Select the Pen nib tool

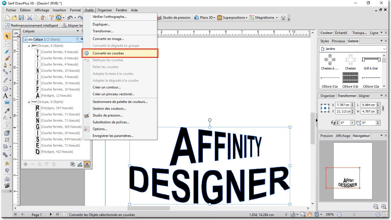point(6,65)
